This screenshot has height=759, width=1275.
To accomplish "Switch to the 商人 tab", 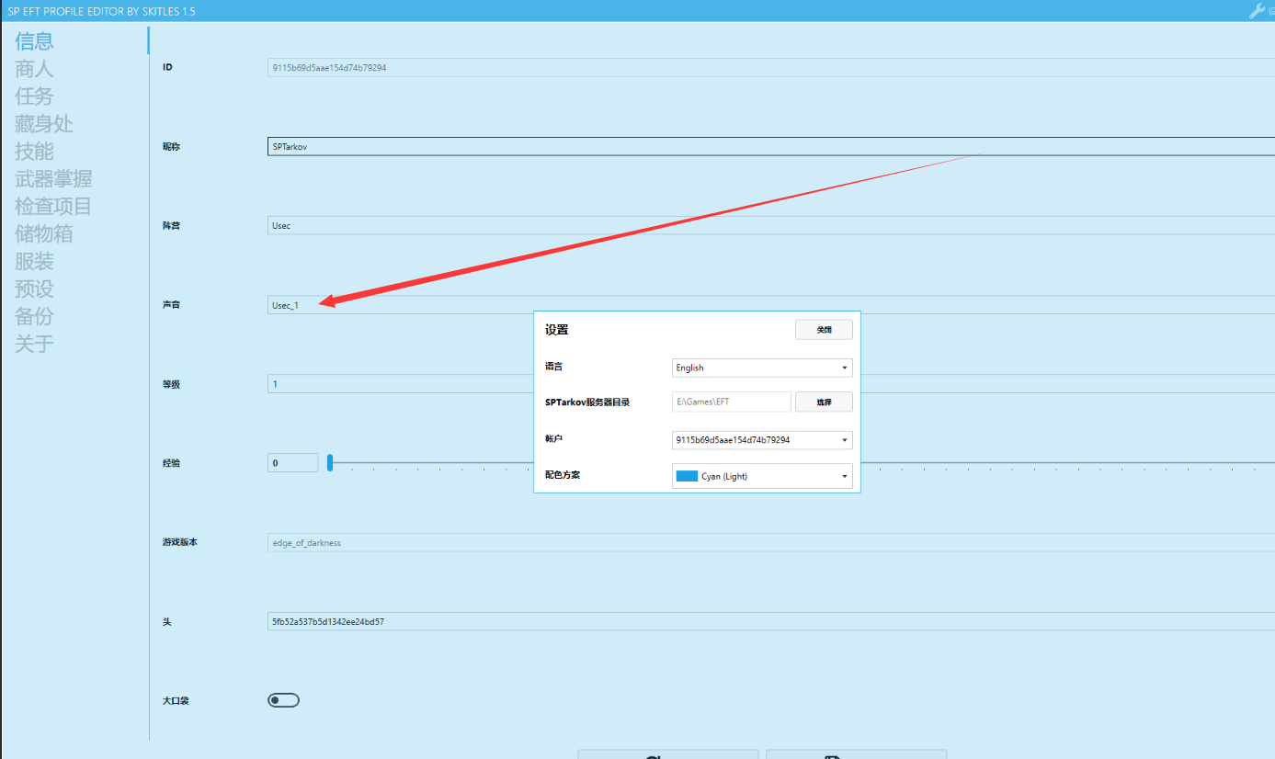I will pos(34,68).
